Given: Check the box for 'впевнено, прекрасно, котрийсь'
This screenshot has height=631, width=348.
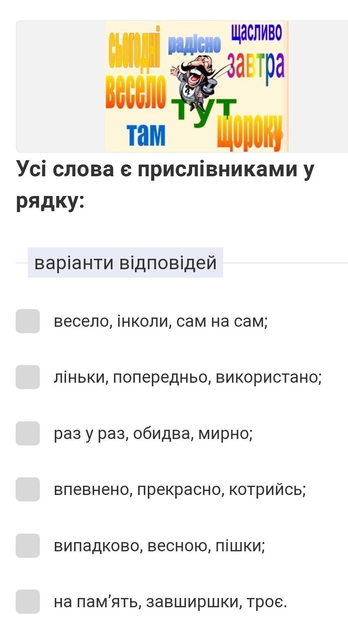Looking at the screenshot, I should pos(28,489).
